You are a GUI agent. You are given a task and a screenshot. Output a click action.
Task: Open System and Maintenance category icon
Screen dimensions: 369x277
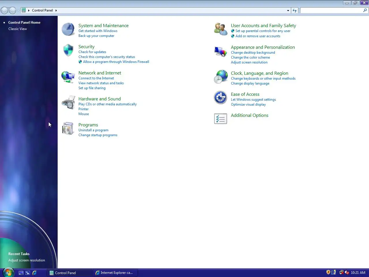[x=68, y=29]
